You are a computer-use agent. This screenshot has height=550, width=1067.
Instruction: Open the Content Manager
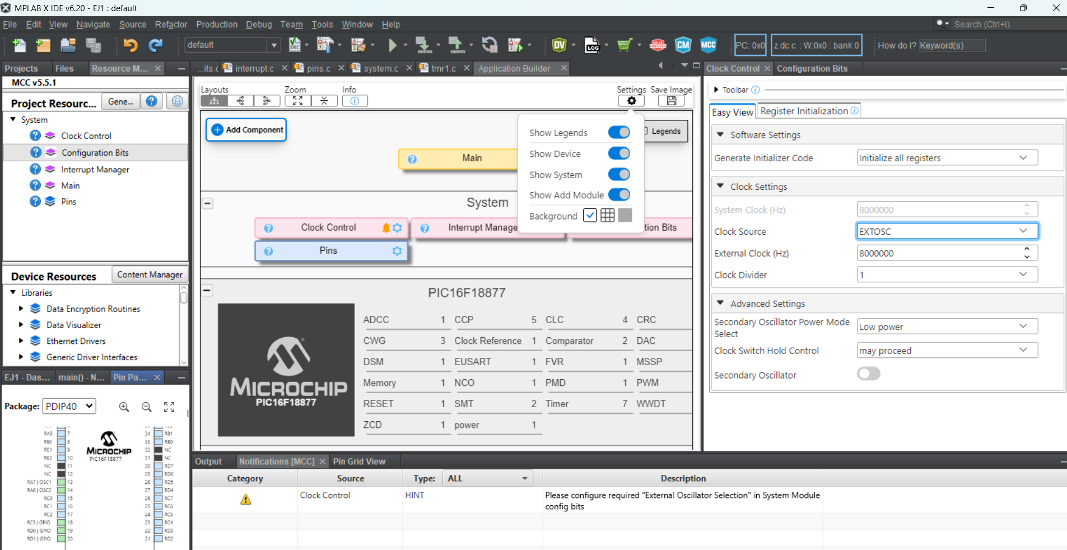tap(149, 274)
